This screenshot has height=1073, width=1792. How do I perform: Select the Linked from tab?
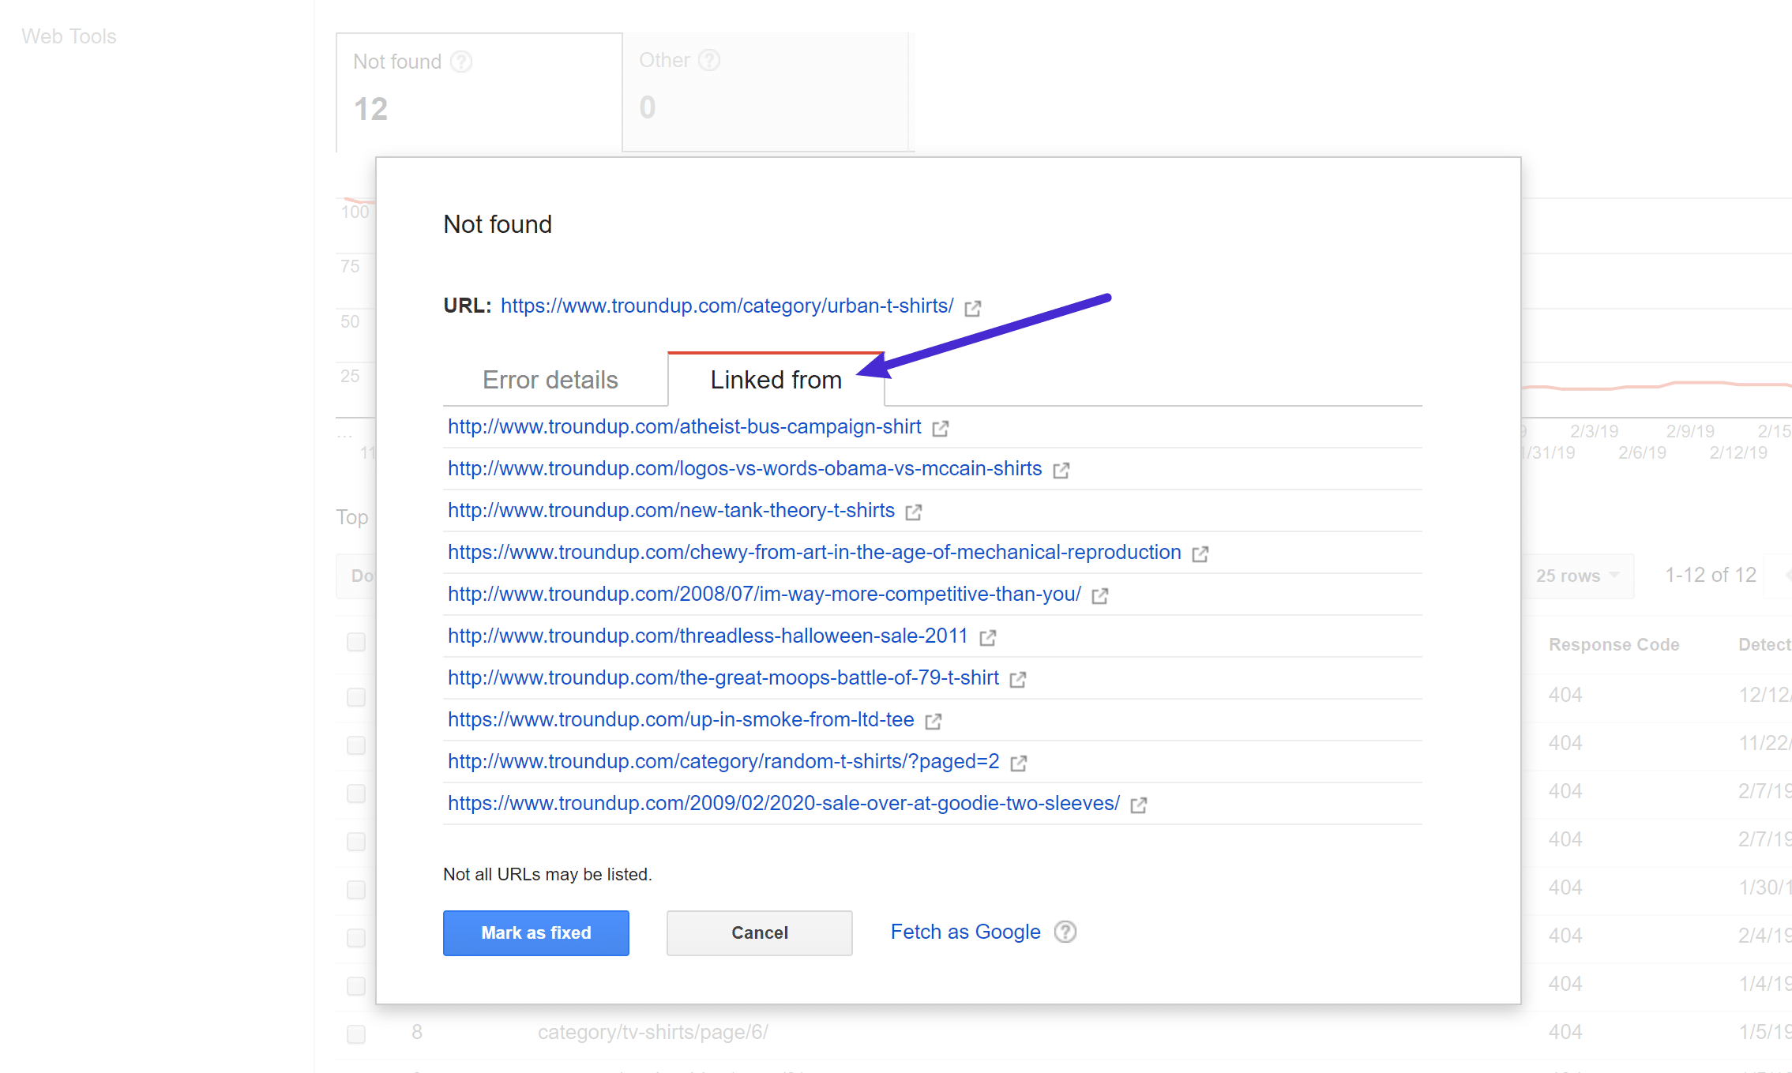[x=774, y=380]
